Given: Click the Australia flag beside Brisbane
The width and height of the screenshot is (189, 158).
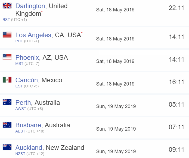Looking at the screenshot, I should tap(7, 125).
